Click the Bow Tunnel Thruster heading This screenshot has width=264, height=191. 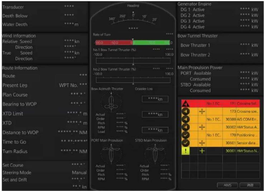pos(198,36)
